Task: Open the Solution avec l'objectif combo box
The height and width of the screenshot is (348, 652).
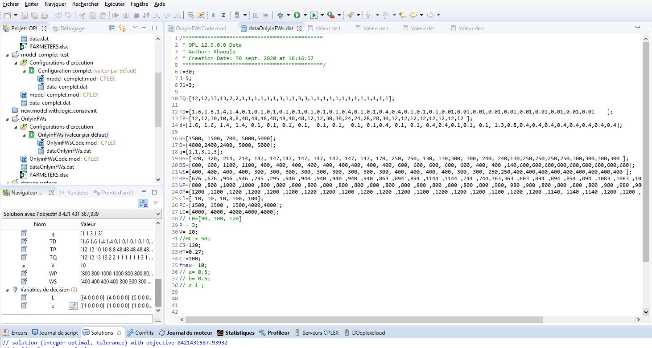Action: (81, 214)
